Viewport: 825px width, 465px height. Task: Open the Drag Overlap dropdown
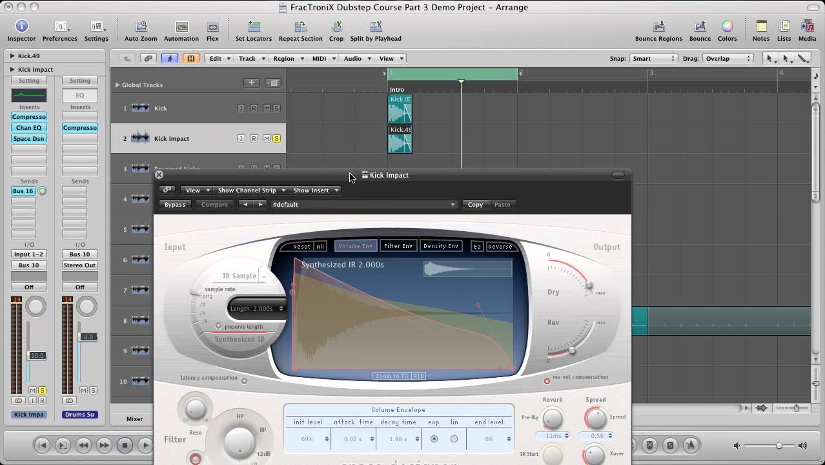click(728, 58)
